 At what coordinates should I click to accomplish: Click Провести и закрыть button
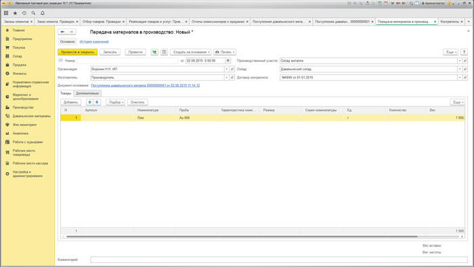click(x=78, y=52)
